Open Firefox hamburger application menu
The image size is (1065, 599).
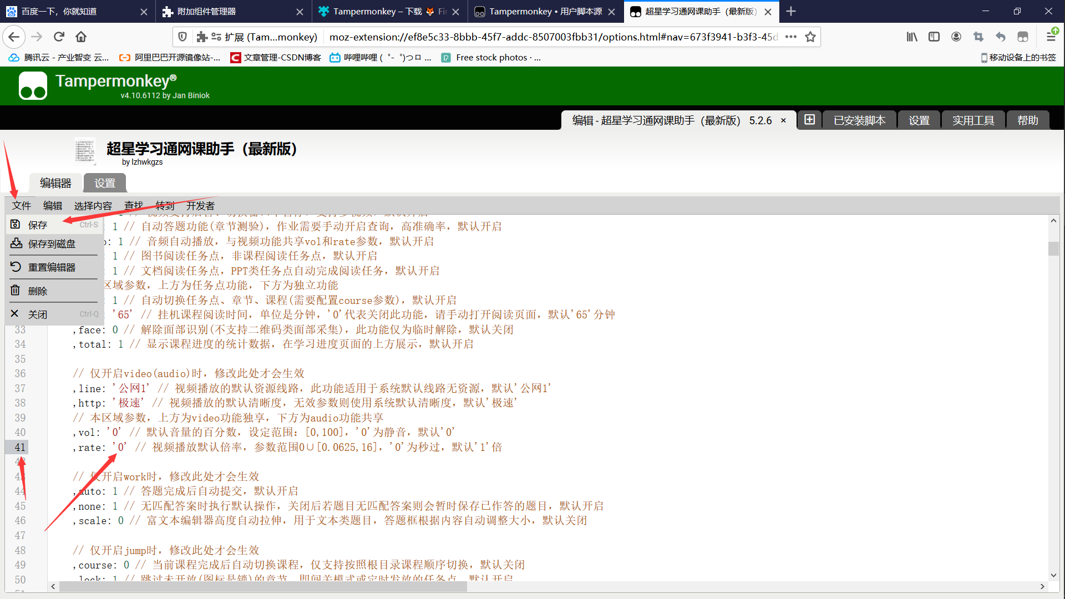click(1051, 37)
